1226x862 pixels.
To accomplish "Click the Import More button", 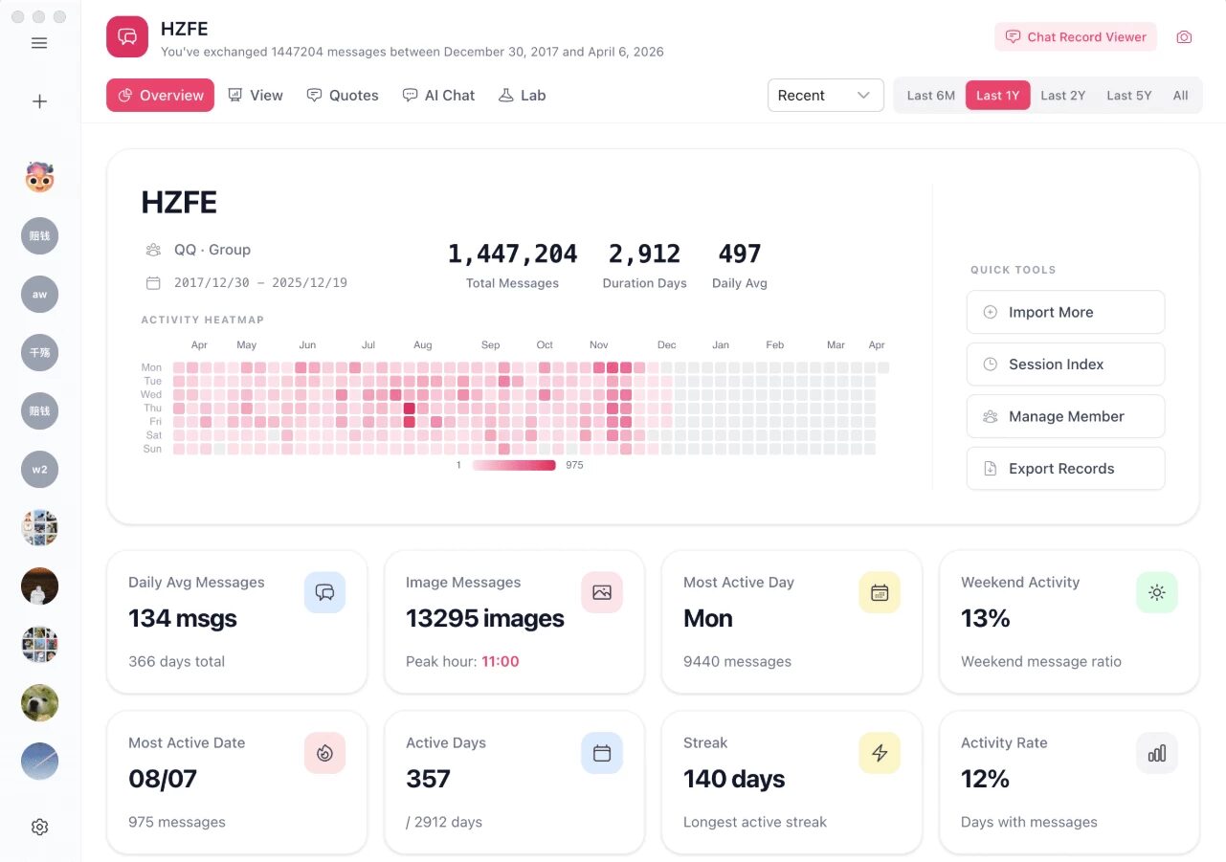I will (1065, 312).
